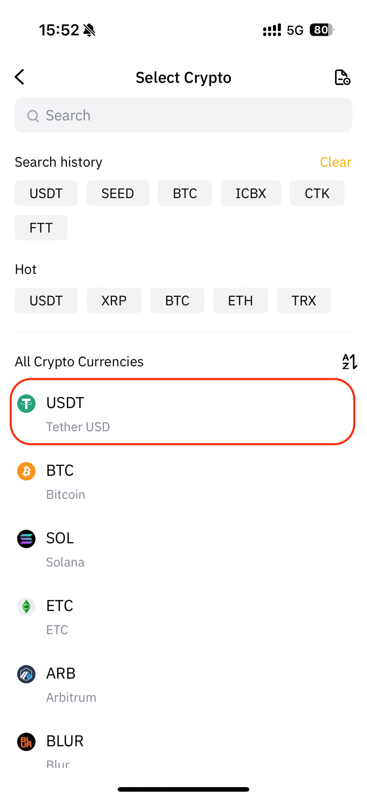Pick FTT from search history

tap(41, 228)
